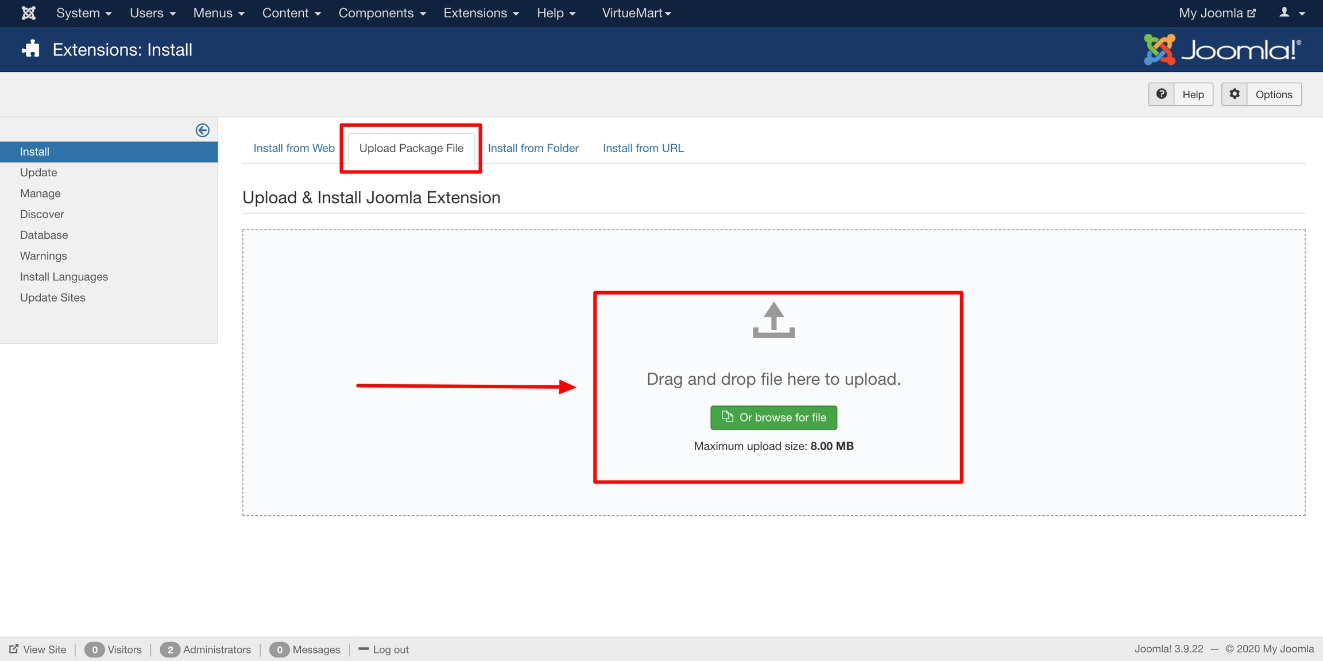Expand the Components dropdown menu
This screenshot has width=1323, height=661.
382,13
